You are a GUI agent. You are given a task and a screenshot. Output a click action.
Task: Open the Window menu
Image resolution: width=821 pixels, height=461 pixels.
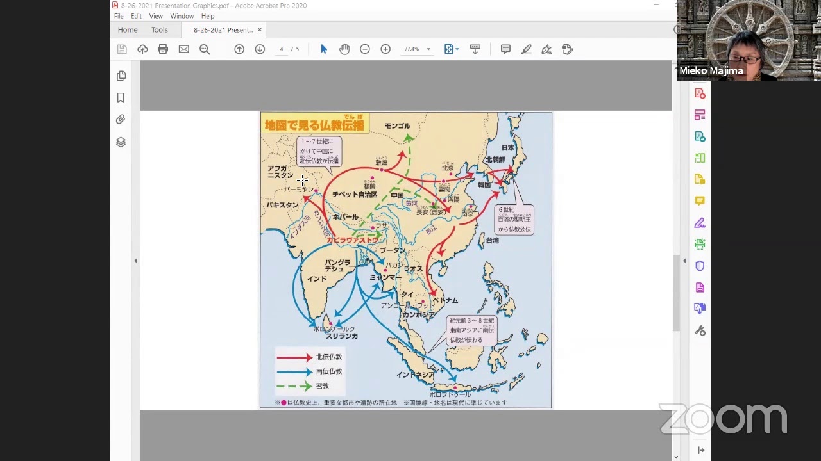[x=182, y=16]
